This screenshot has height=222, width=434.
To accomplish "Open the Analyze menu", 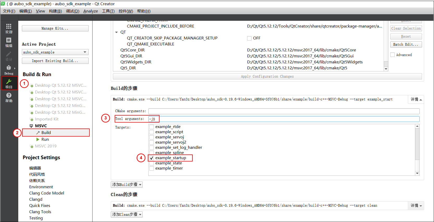I will 91,11.
